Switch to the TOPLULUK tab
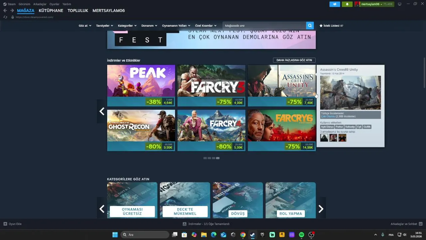The height and width of the screenshot is (240, 426). click(x=78, y=11)
